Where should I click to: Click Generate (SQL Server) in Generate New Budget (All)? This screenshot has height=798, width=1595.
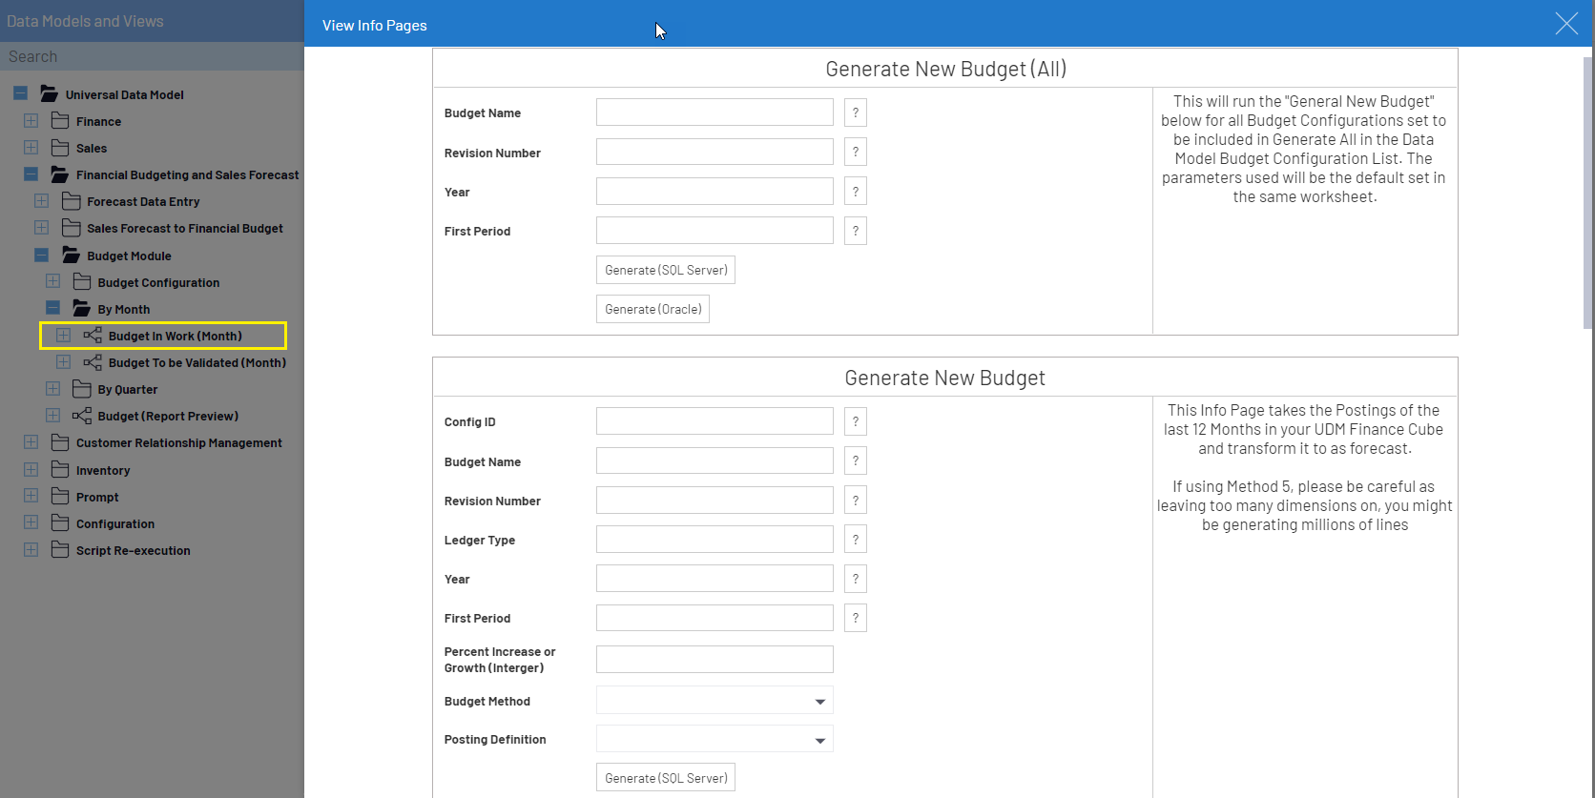click(665, 270)
